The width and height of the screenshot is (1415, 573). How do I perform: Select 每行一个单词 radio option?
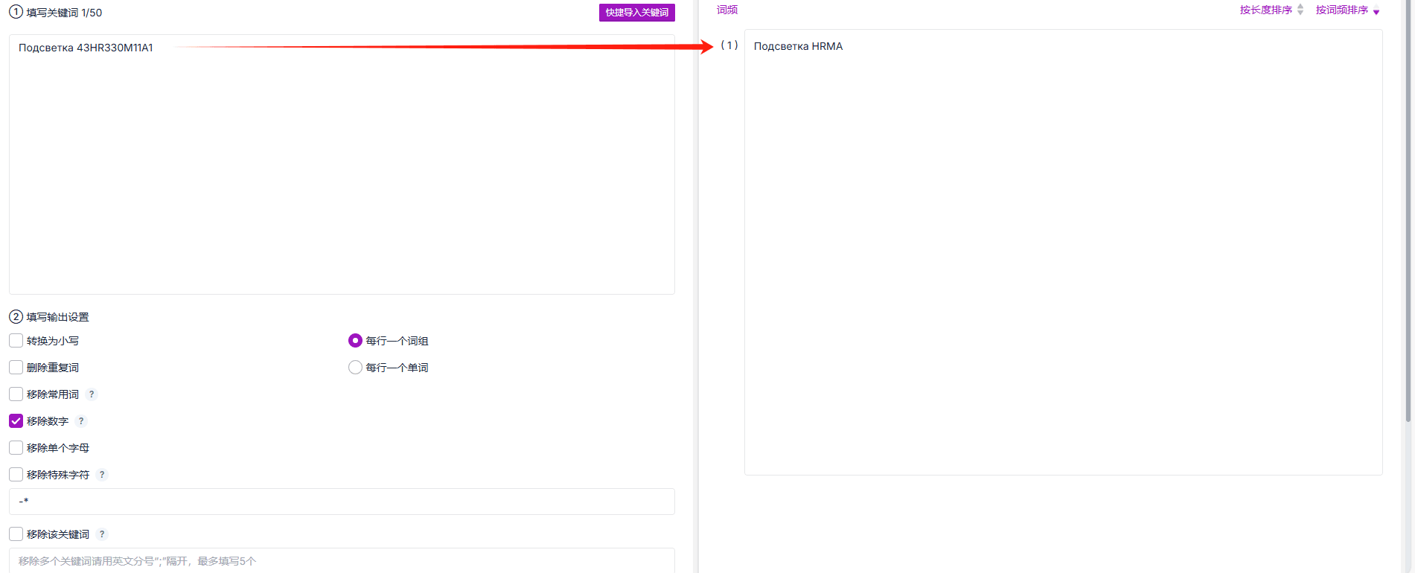pyautogui.click(x=355, y=368)
